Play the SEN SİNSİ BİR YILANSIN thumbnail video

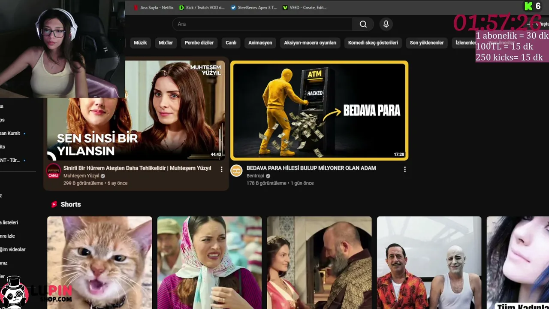[x=136, y=110]
